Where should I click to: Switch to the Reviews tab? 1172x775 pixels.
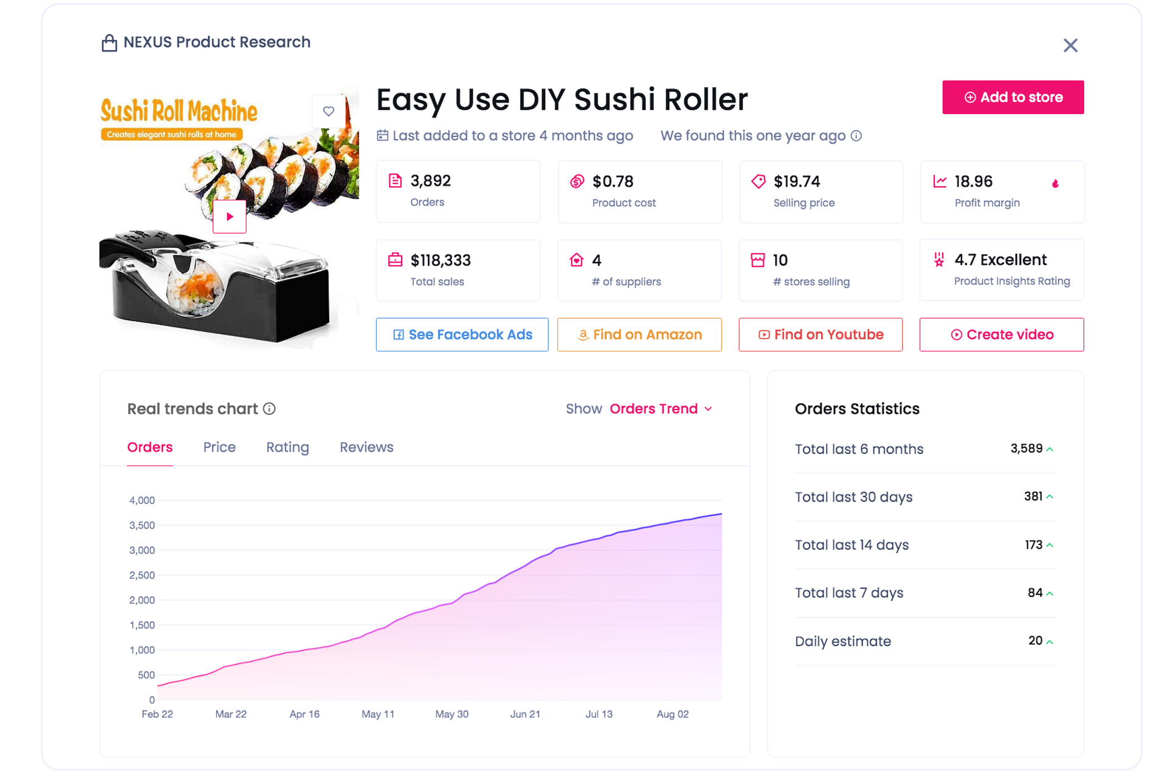366,447
